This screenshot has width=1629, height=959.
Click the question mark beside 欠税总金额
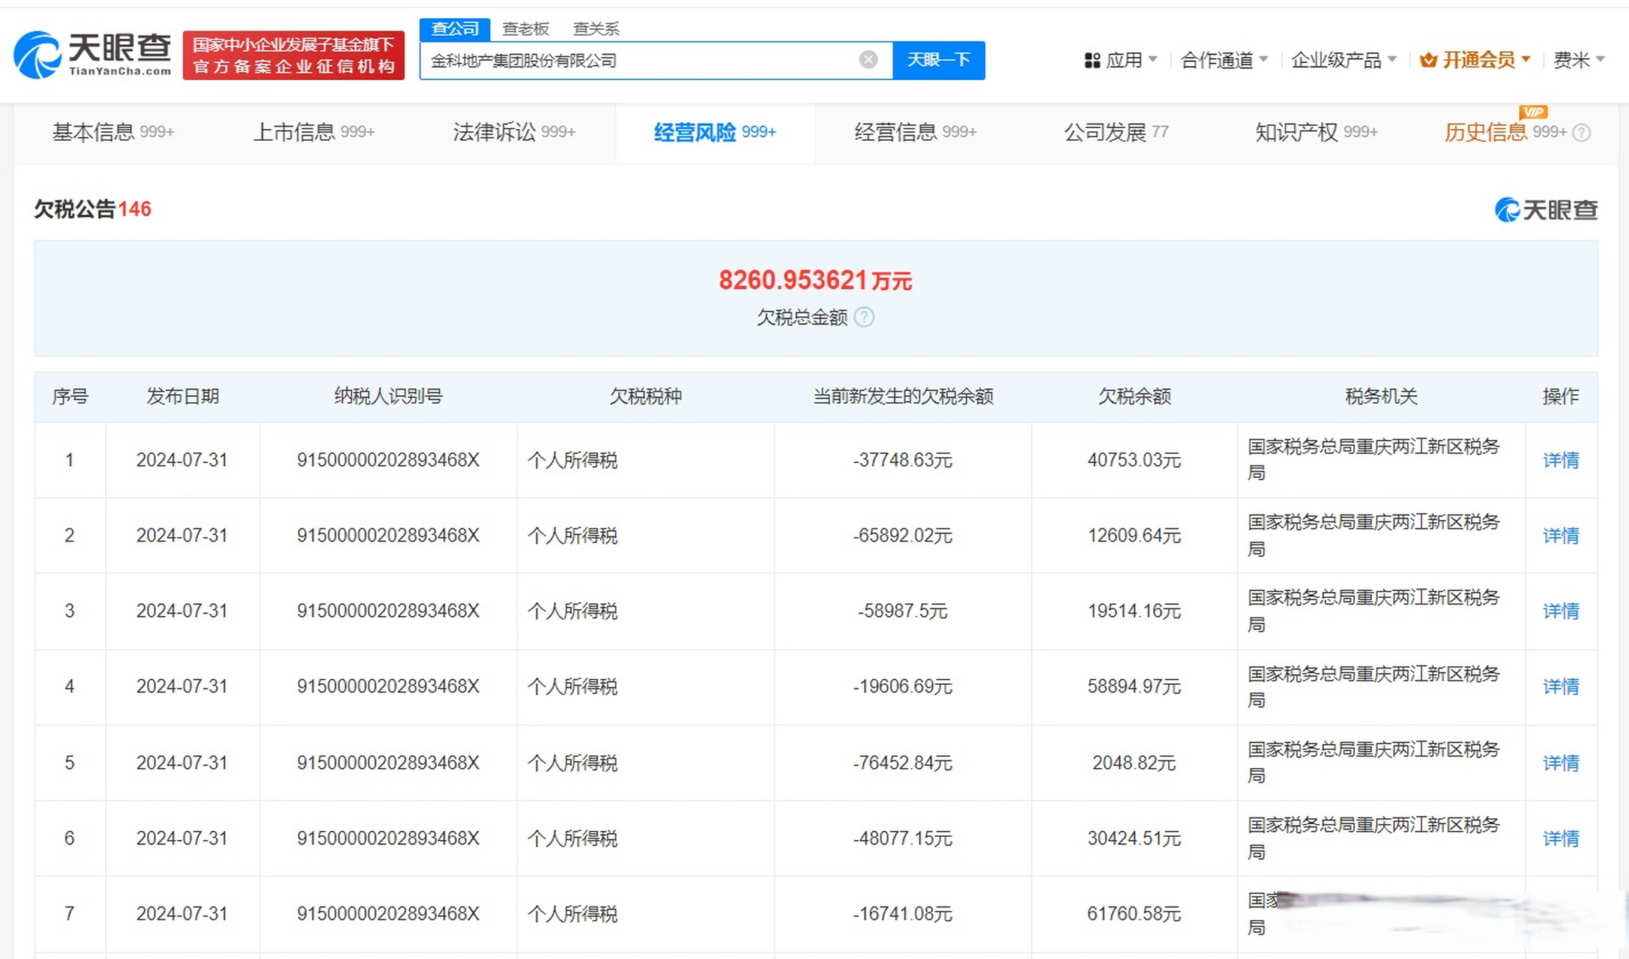point(864,317)
